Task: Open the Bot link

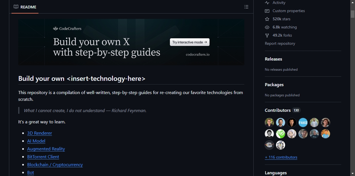Action: point(31,172)
